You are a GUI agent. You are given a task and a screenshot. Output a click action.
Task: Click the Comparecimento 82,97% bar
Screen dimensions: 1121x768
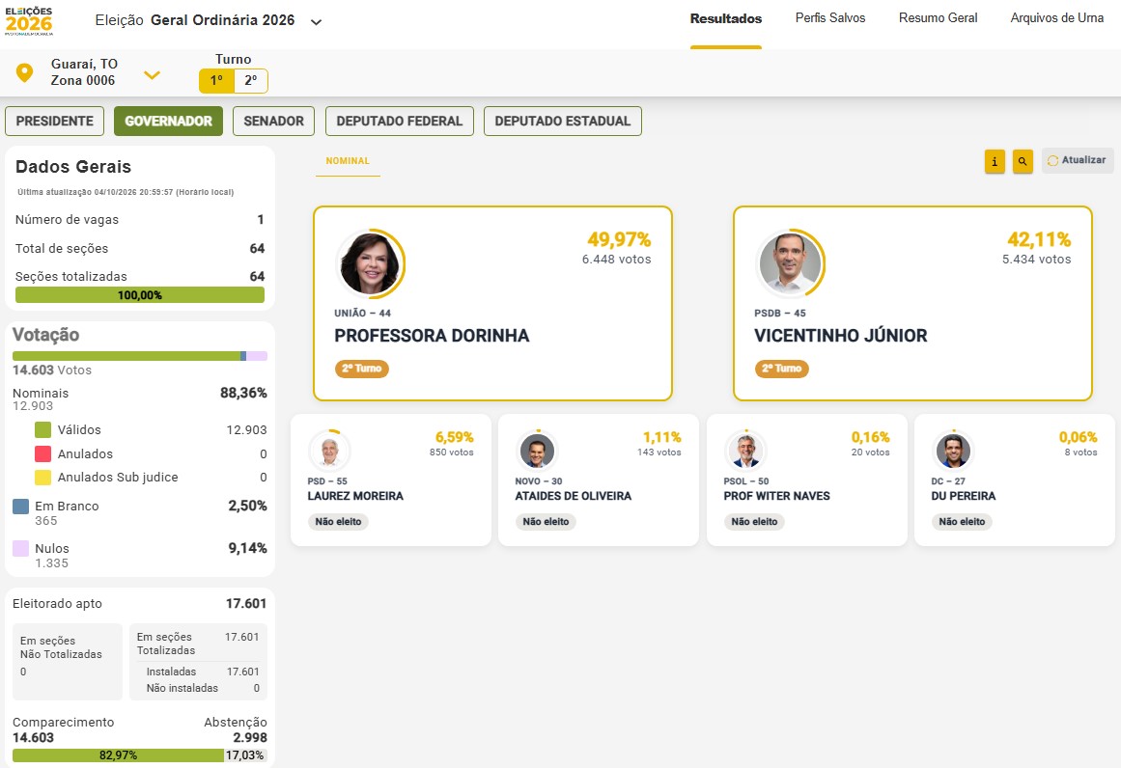click(118, 755)
